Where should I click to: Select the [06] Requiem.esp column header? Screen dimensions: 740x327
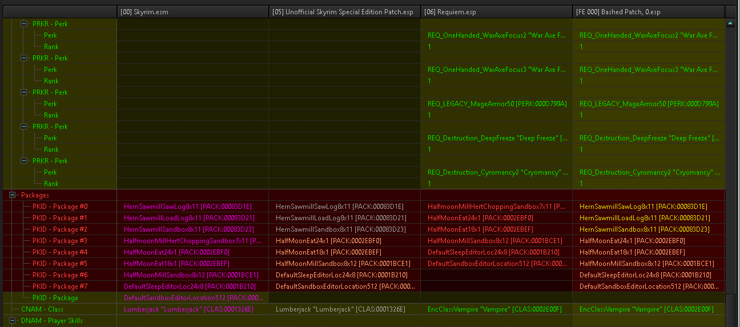(497, 11)
